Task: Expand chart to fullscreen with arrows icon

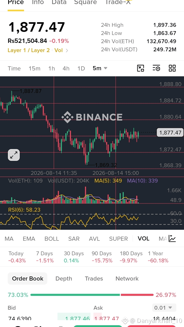Action: 14,155
